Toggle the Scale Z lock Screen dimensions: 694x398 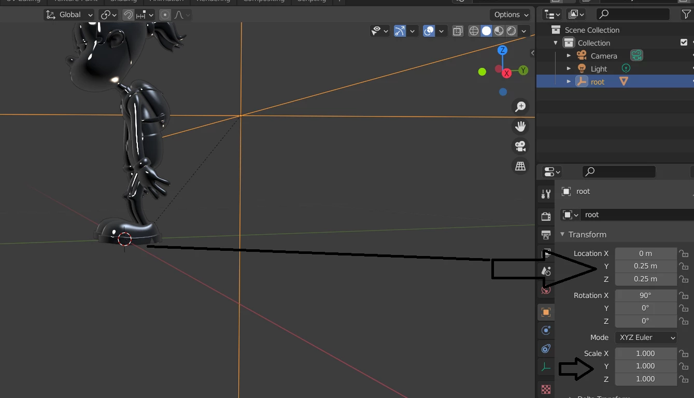click(x=684, y=379)
